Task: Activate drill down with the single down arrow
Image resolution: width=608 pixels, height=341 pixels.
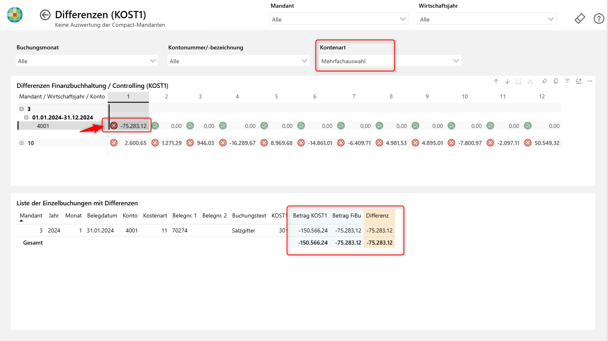Action: [507, 81]
